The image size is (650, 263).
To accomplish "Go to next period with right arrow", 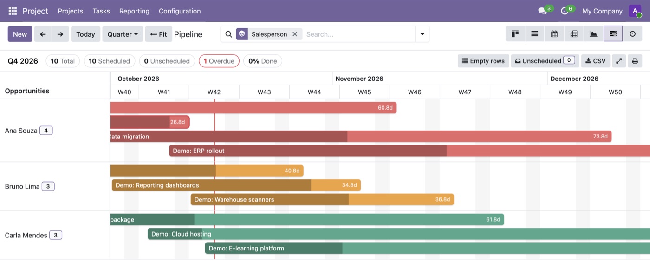I will tap(60, 34).
